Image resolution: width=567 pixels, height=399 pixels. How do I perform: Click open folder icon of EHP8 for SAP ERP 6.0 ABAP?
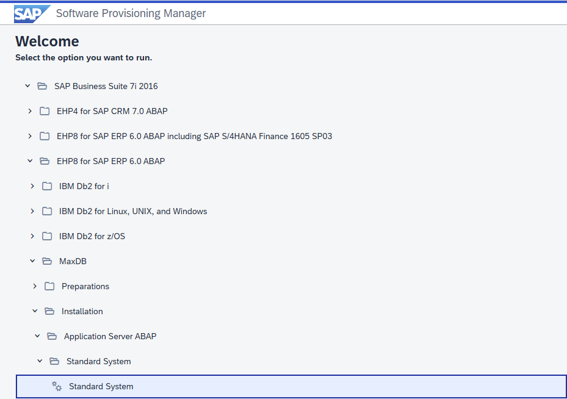coord(45,161)
